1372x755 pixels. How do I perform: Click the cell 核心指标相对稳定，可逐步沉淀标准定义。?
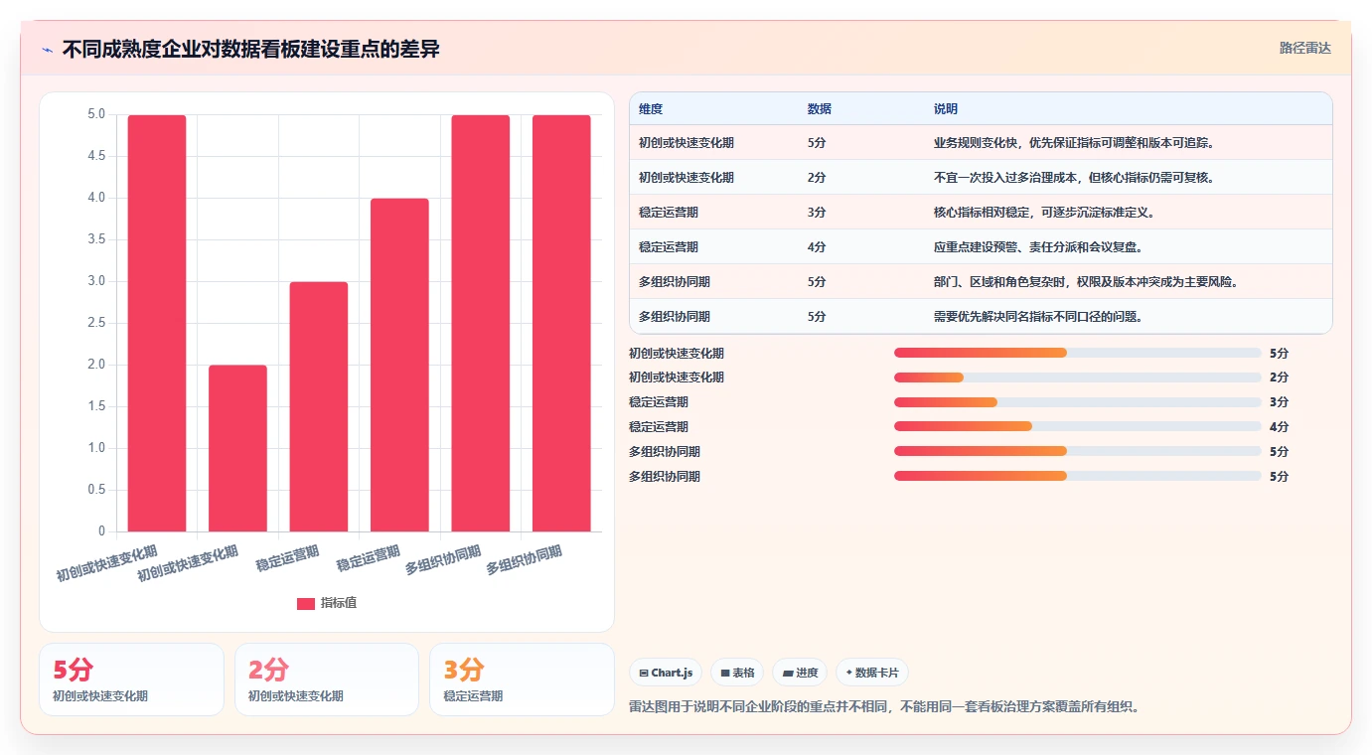1044,213
